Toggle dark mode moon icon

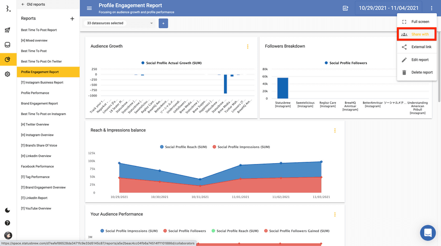(7, 210)
